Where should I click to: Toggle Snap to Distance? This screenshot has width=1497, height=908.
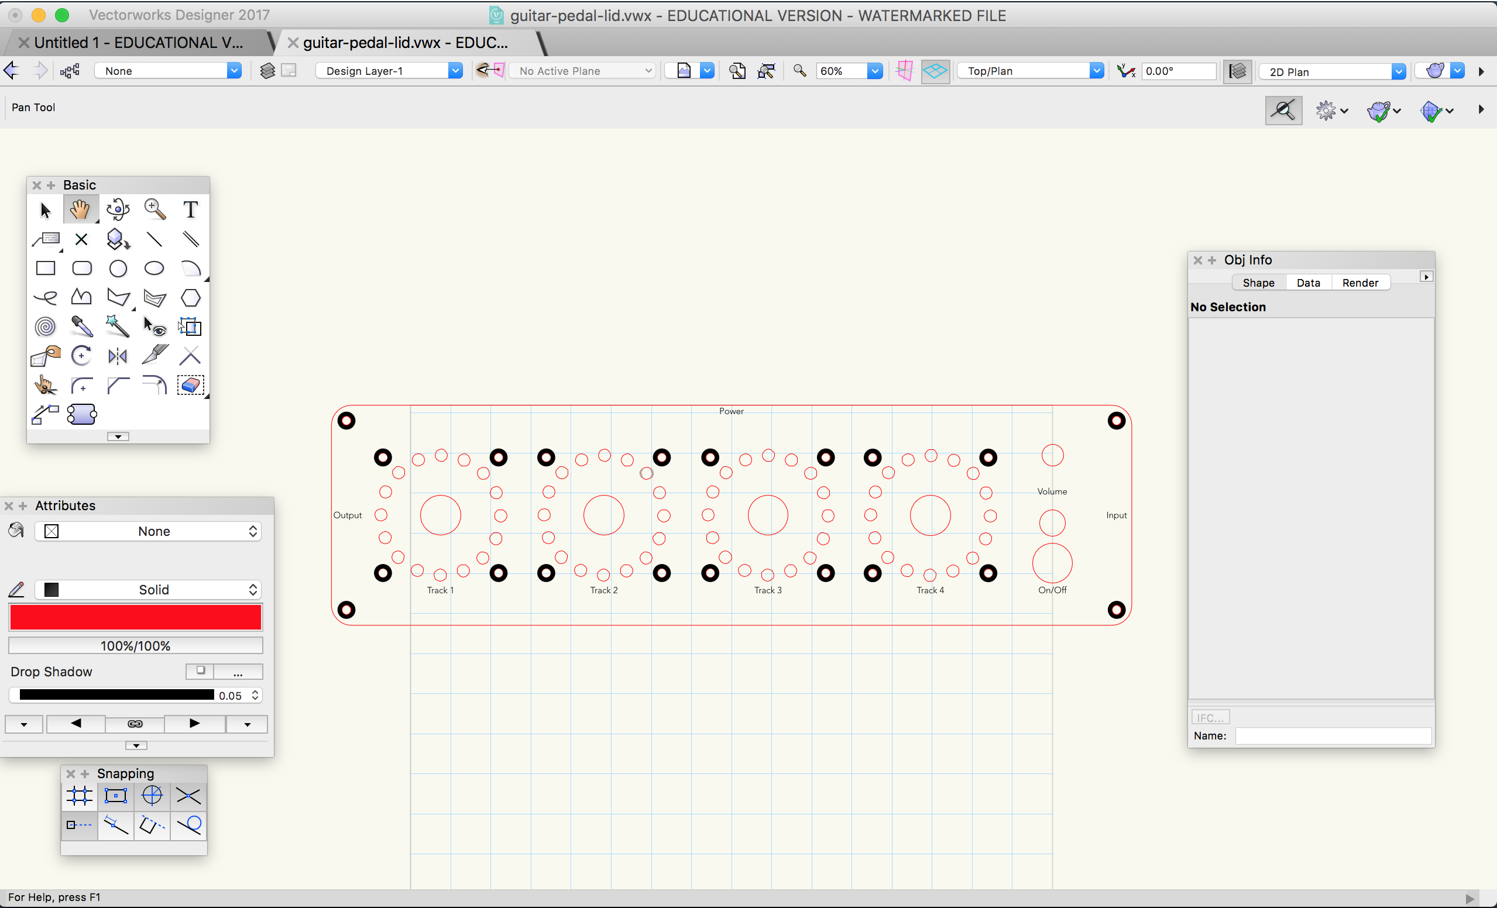115,825
